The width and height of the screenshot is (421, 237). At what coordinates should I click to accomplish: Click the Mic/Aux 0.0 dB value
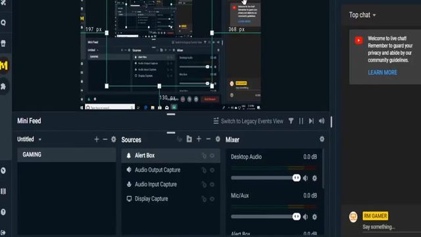(310, 196)
